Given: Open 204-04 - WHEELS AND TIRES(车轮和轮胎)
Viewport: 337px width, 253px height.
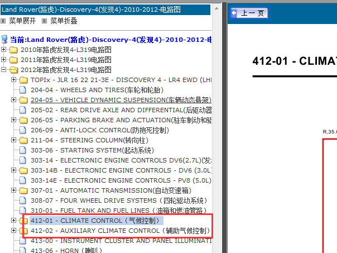Looking at the screenshot, I should 97,90.
